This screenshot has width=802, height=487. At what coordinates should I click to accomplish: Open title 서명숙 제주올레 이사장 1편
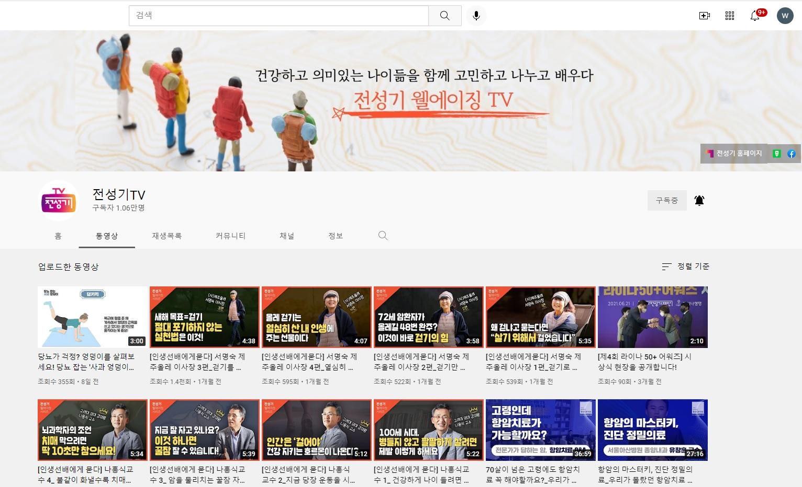tap(533, 362)
